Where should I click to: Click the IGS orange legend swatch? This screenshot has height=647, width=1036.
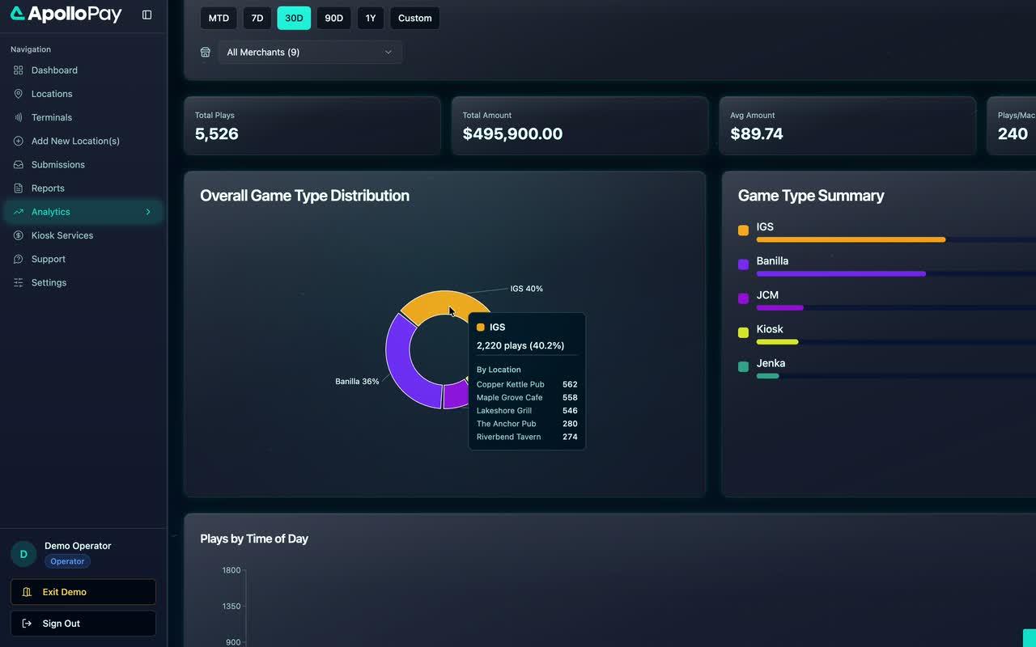pos(743,230)
